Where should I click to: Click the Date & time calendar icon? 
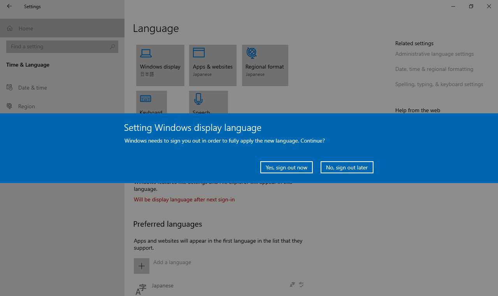click(x=10, y=88)
